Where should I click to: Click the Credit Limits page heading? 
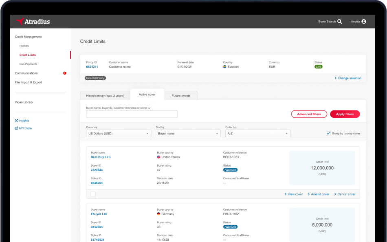[x=93, y=42]
